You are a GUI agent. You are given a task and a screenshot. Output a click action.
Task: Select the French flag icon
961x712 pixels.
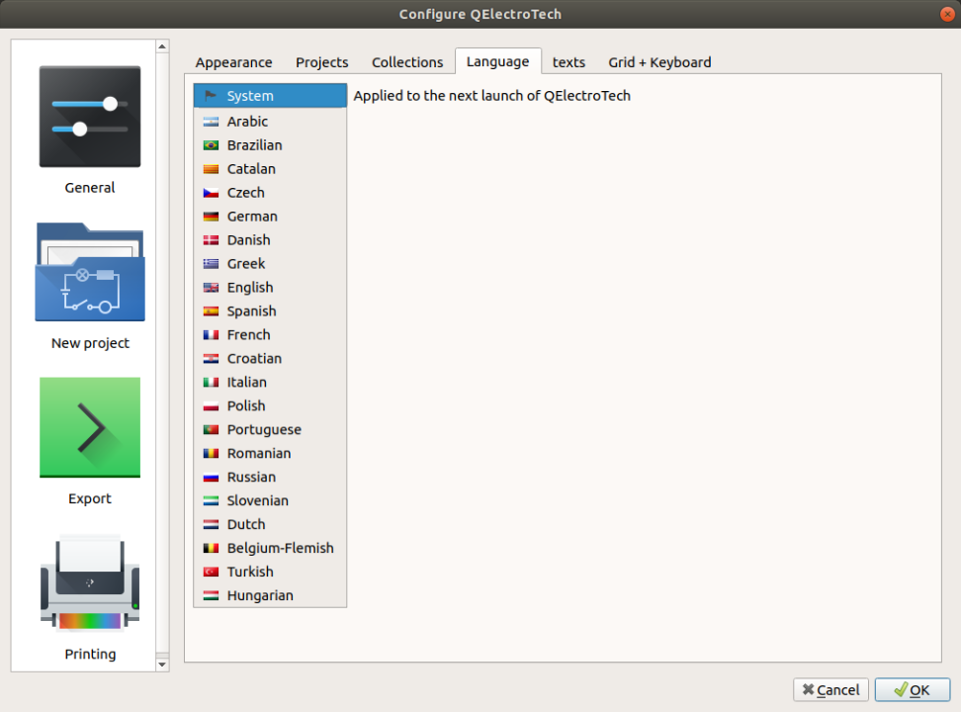click(211, 335)
